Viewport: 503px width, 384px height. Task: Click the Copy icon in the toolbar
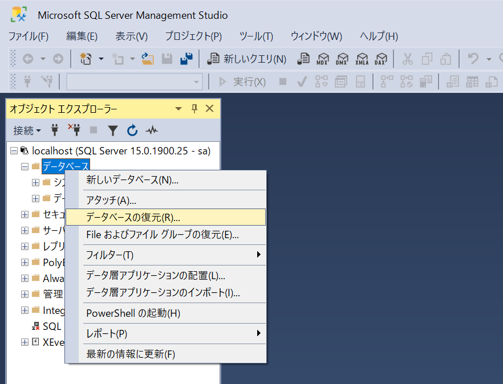(427, 59)
